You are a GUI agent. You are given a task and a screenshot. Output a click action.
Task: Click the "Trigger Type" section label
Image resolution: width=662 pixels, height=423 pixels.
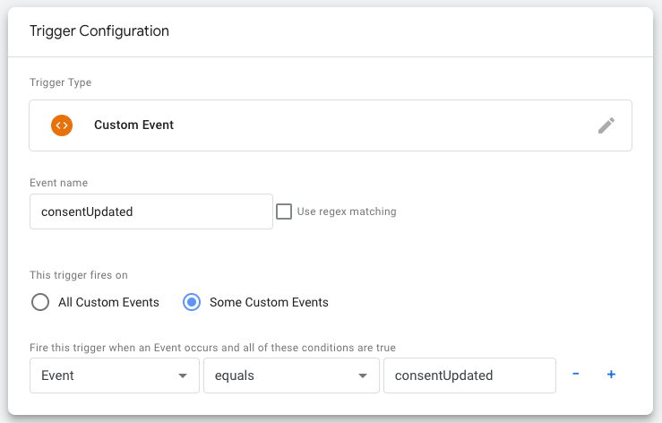point(60,82)
